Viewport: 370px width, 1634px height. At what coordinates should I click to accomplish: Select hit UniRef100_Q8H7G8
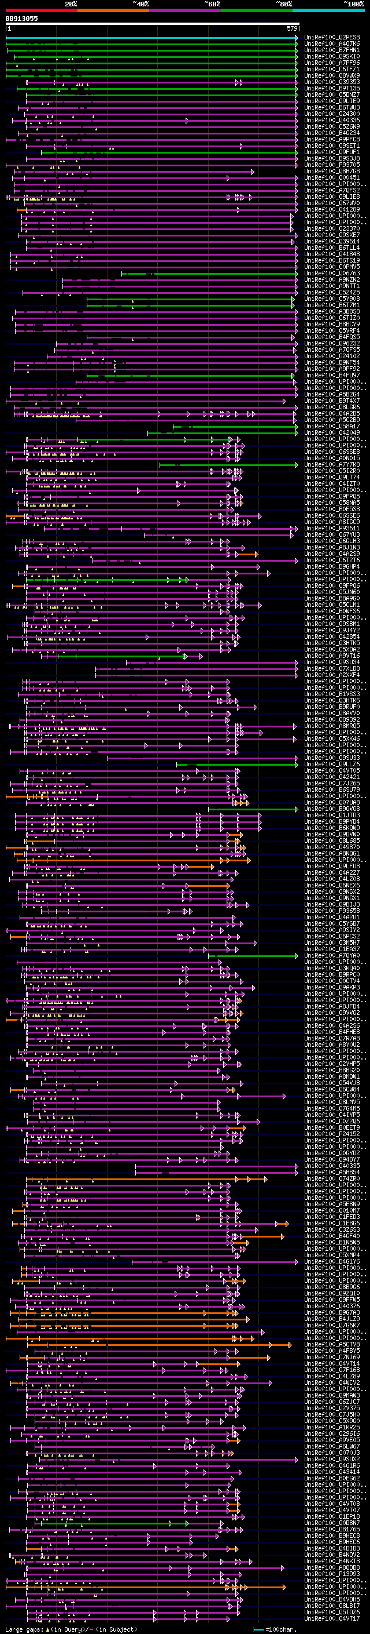(x=332, y=171)
